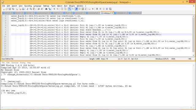The height and width of the screenshot is (110, 196).
Task: Open the Prolog console Edit menu
Action: tap(8, 63)
